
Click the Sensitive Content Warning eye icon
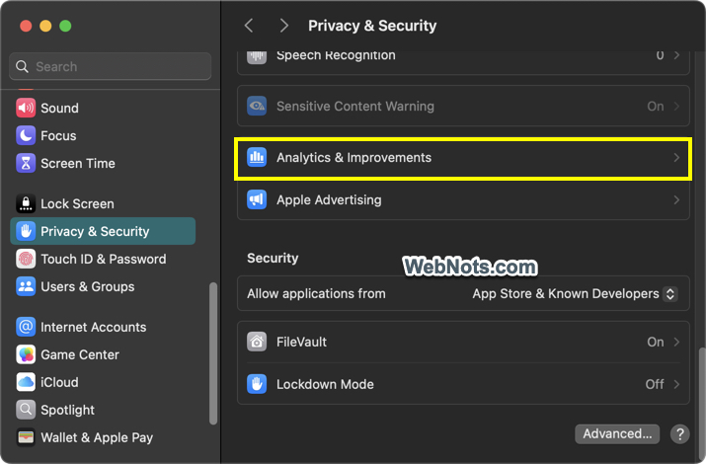pos(257,107)
